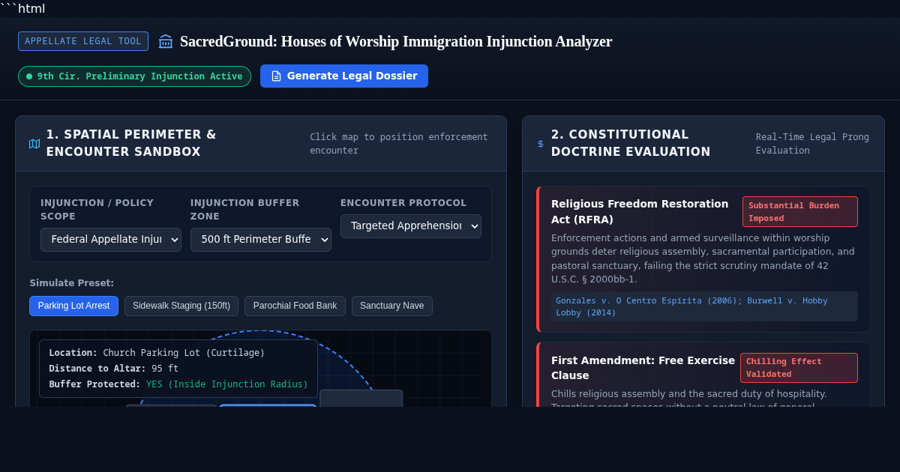Image resolution: width=900 pixels, height=472 pixels.
Task: Open the Encounter Protocol dropdown
Action: pyautogui.click(x=411, y=226)
